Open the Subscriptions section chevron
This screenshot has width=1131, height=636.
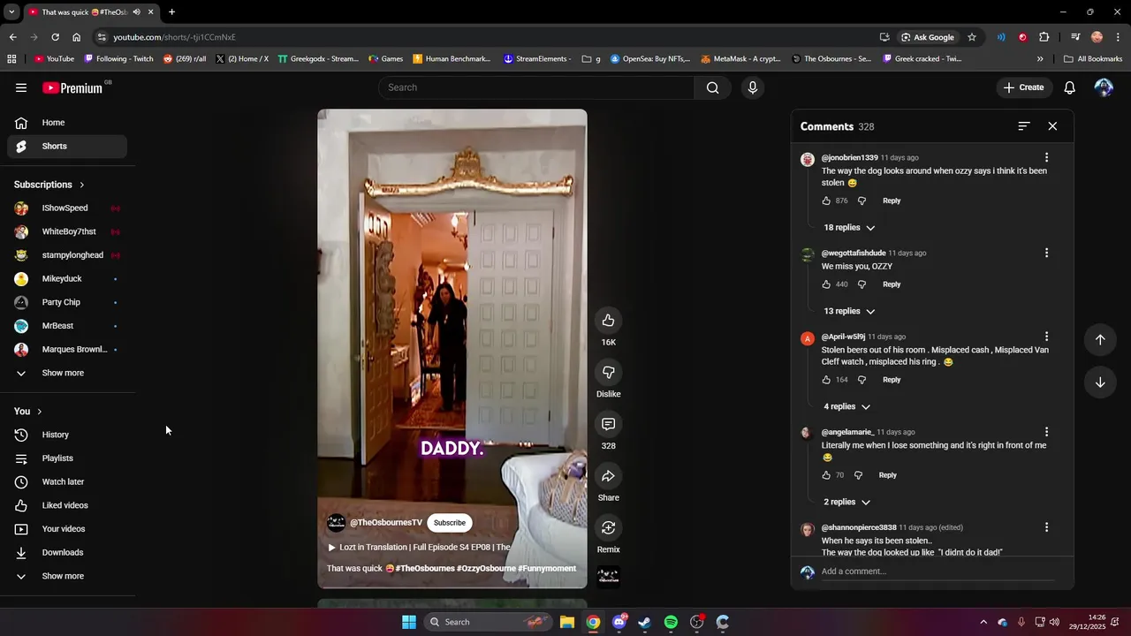[82, 185]
